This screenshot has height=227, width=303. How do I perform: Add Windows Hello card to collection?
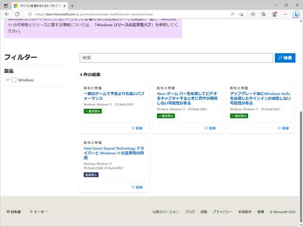click(283, 128)
